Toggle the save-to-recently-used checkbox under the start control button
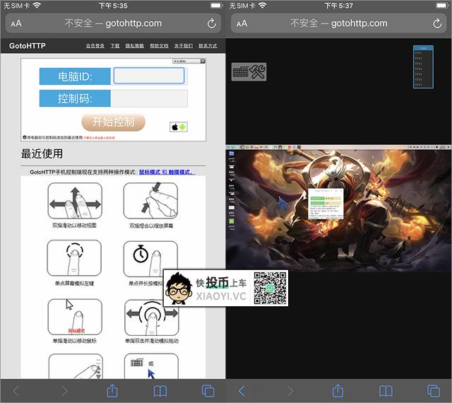The image size is (452, 403). coord(25,137)
